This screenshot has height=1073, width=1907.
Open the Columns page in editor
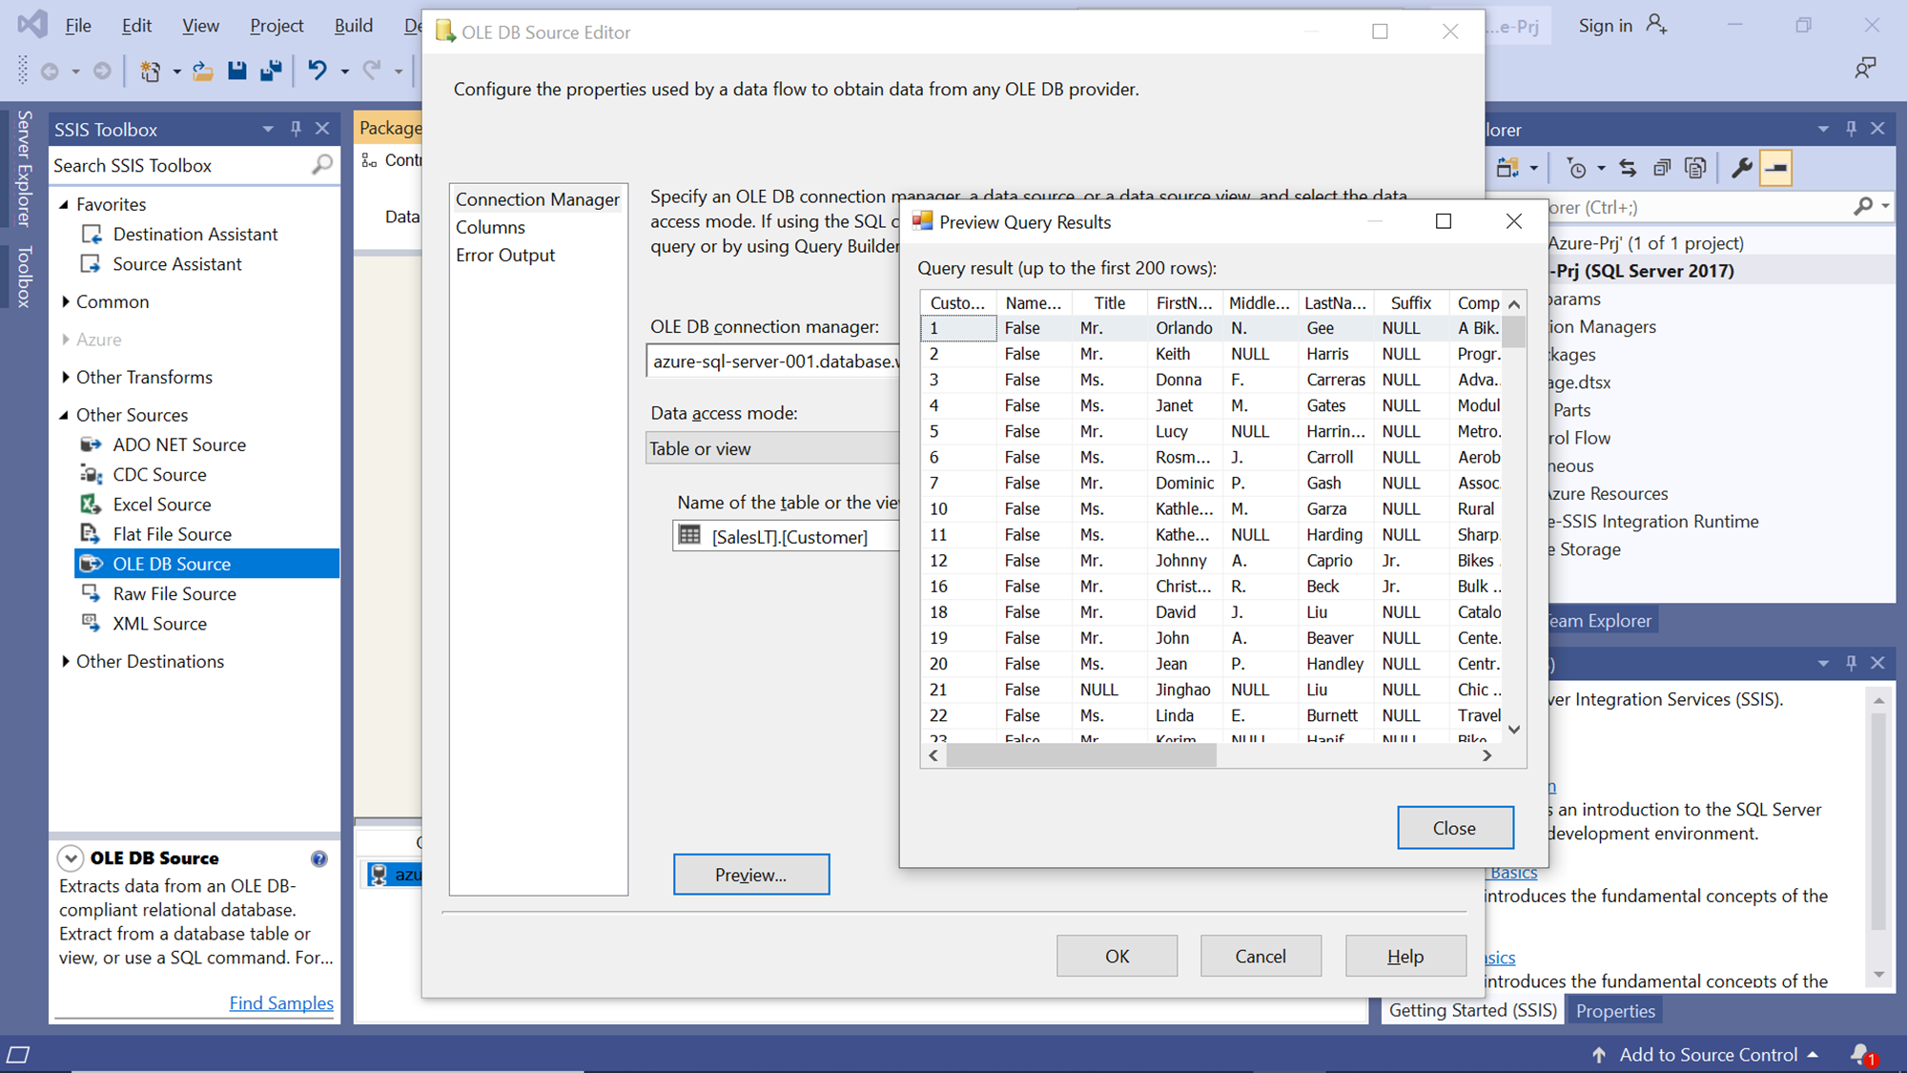pyautogui.click(x=490, y=227)
